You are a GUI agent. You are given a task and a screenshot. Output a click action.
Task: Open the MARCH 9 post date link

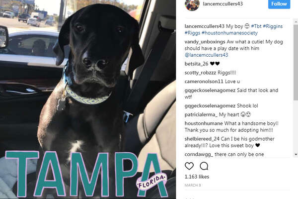pyautogui.click(x=193, y=185)
